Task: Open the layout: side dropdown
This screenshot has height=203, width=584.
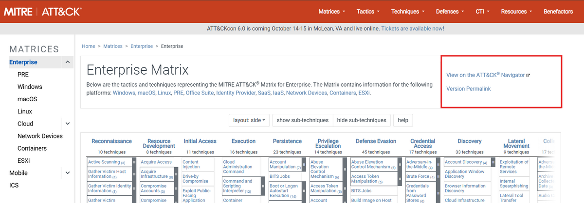Action: click(x=249, y=120)
